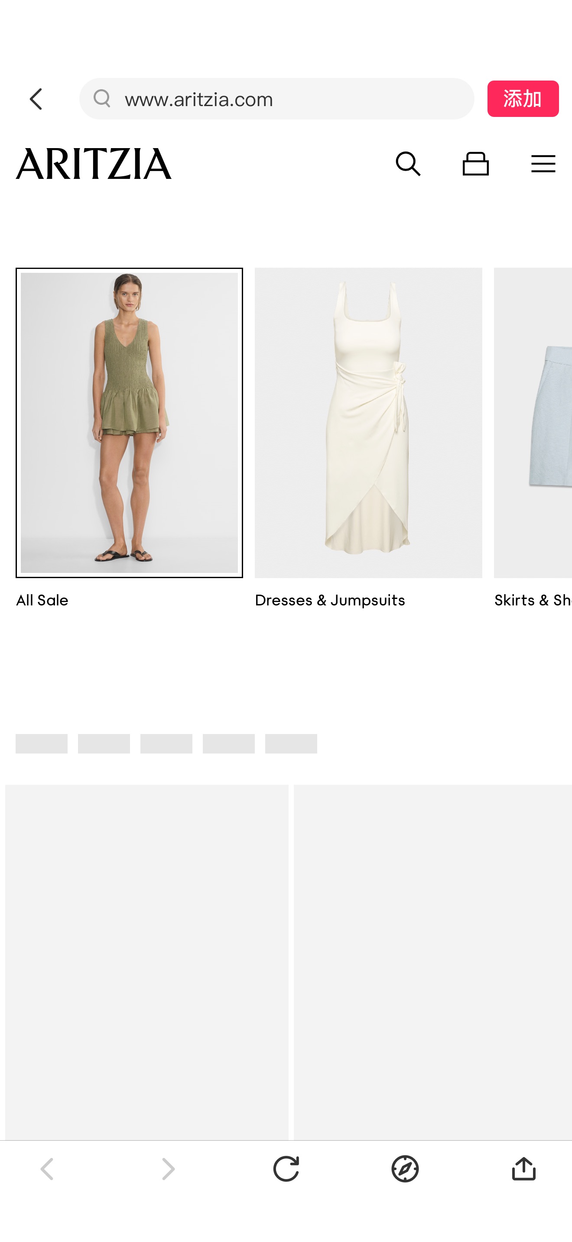Open the Aritzia site search magnifier
Screen dimensions: 572x1242
(408, 164)
